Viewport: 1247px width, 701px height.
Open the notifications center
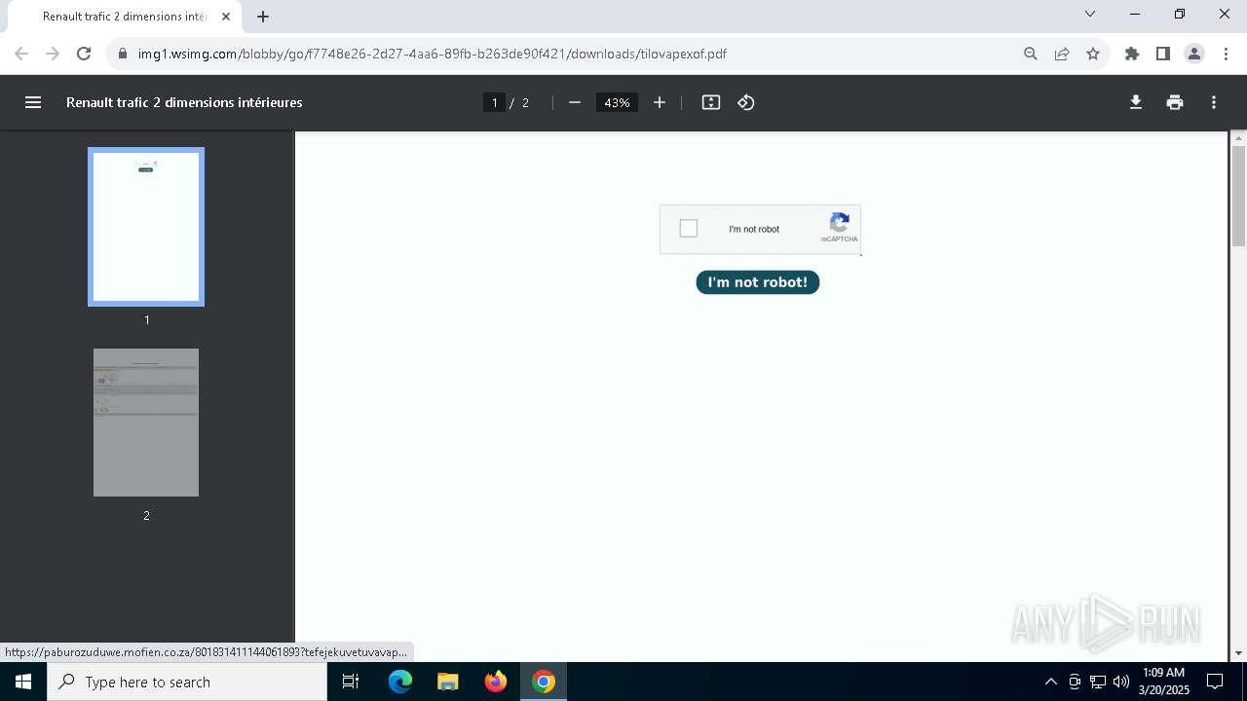[1215, 682]
